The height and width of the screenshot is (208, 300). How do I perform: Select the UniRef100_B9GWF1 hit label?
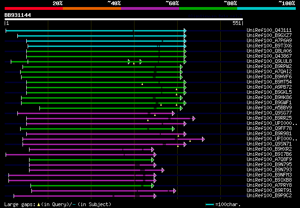click(269, 103)
